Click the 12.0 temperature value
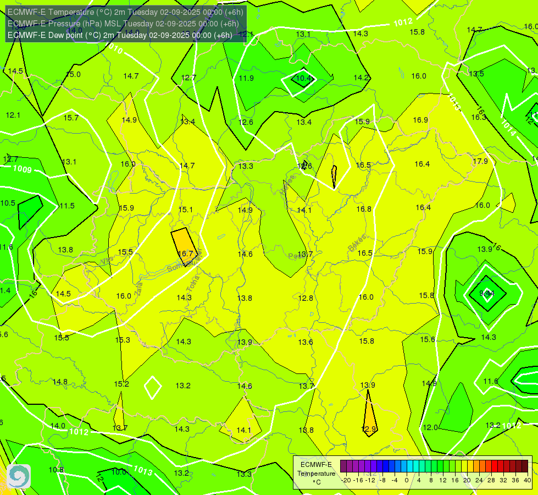Image resolution: width=538 pixels, height=495 pixels. click(x=430, y=427)
